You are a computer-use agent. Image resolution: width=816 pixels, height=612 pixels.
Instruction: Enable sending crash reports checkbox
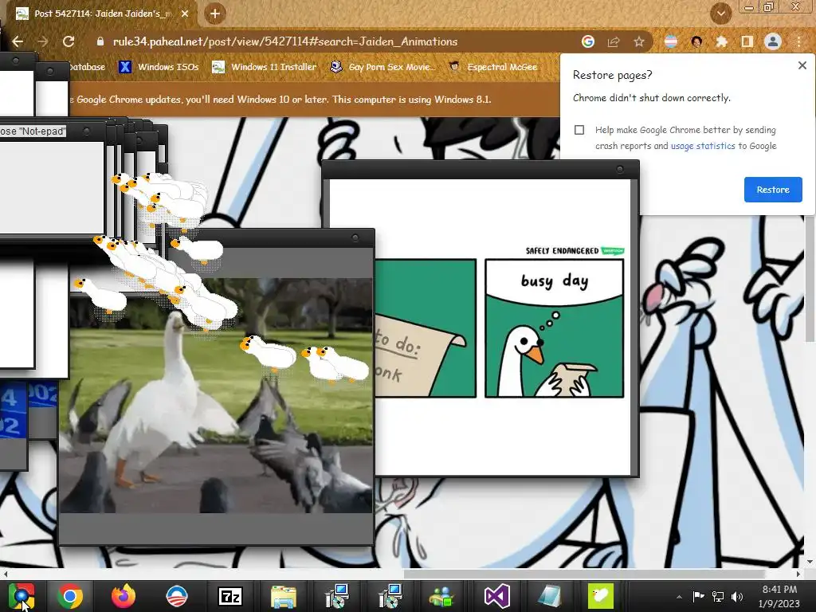579,130
